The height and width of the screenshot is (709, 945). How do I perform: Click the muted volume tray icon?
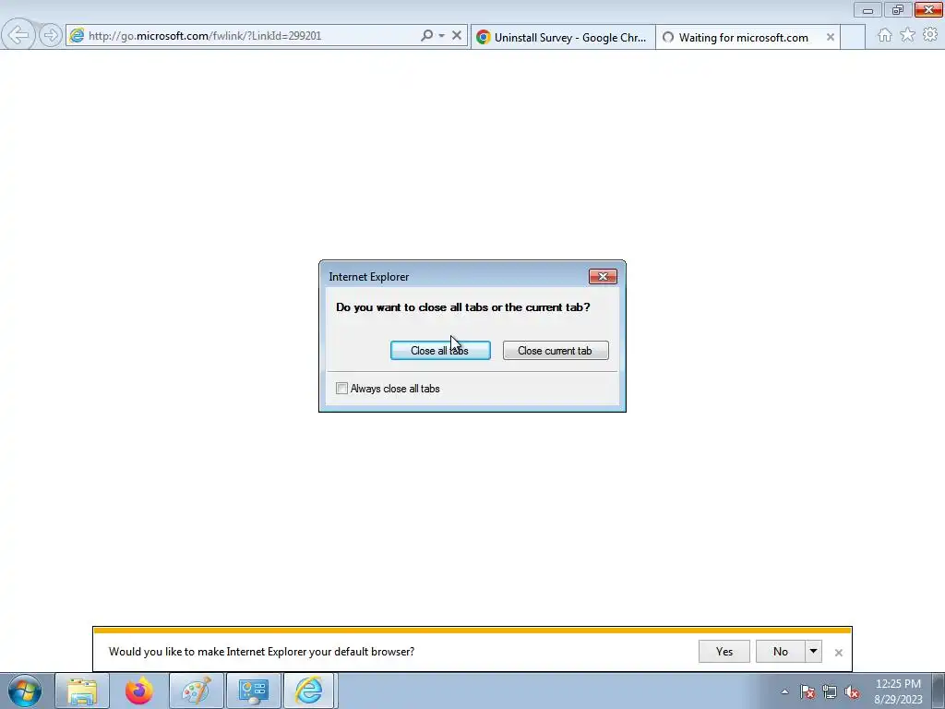coord(852,691)
